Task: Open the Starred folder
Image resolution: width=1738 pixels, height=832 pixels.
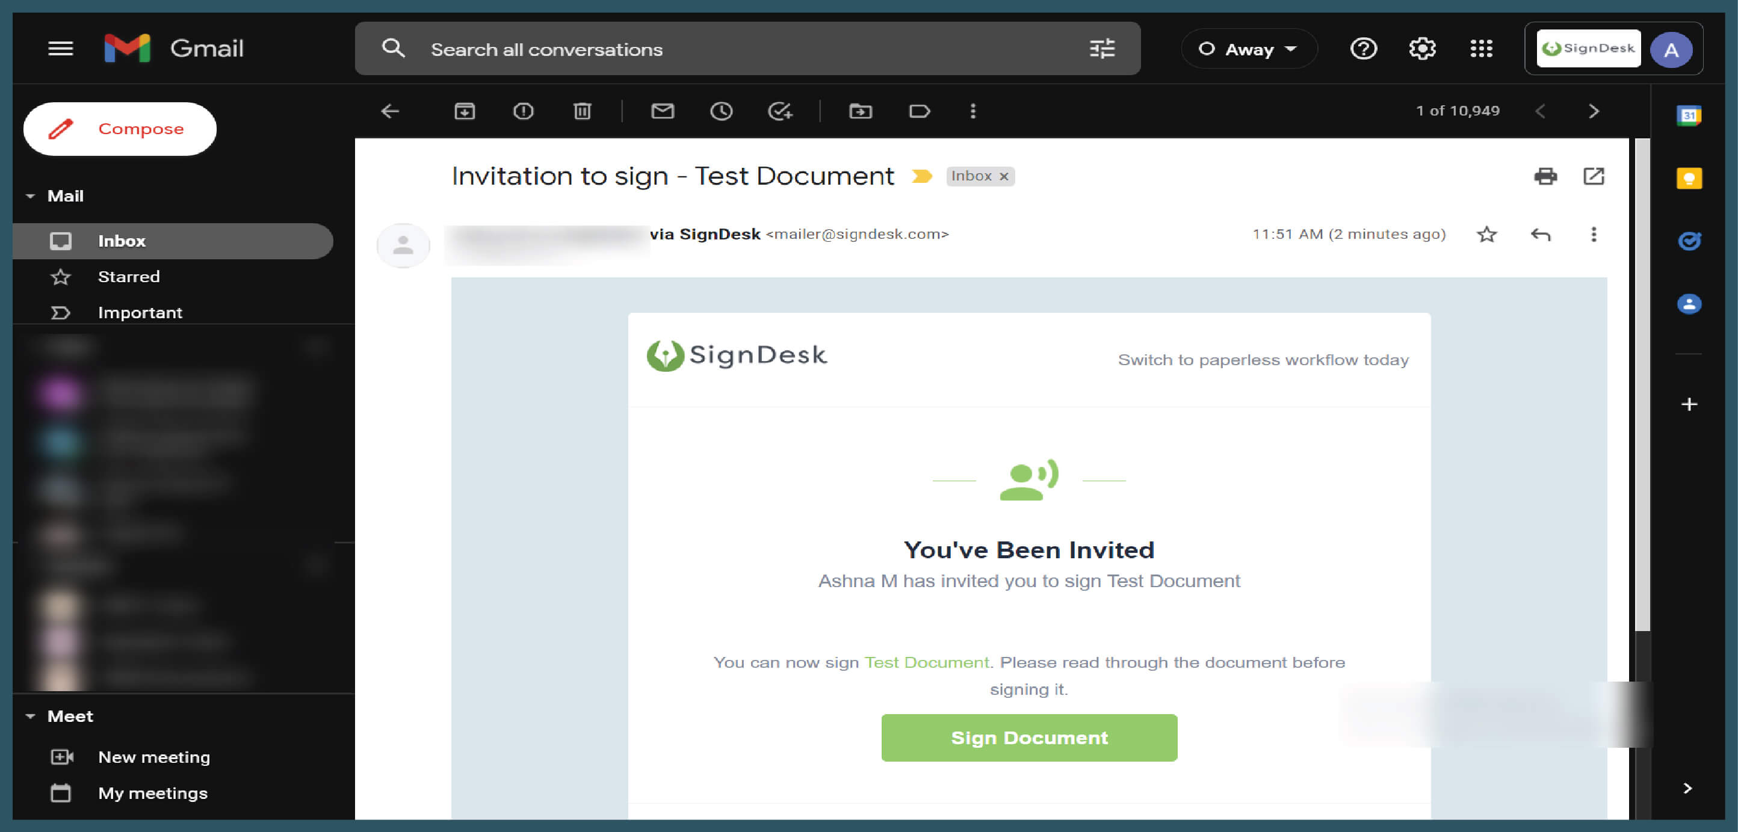Action: 129,277
